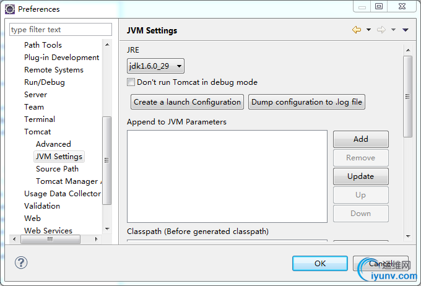Click inside Append to JVM Parameters list

227,176
